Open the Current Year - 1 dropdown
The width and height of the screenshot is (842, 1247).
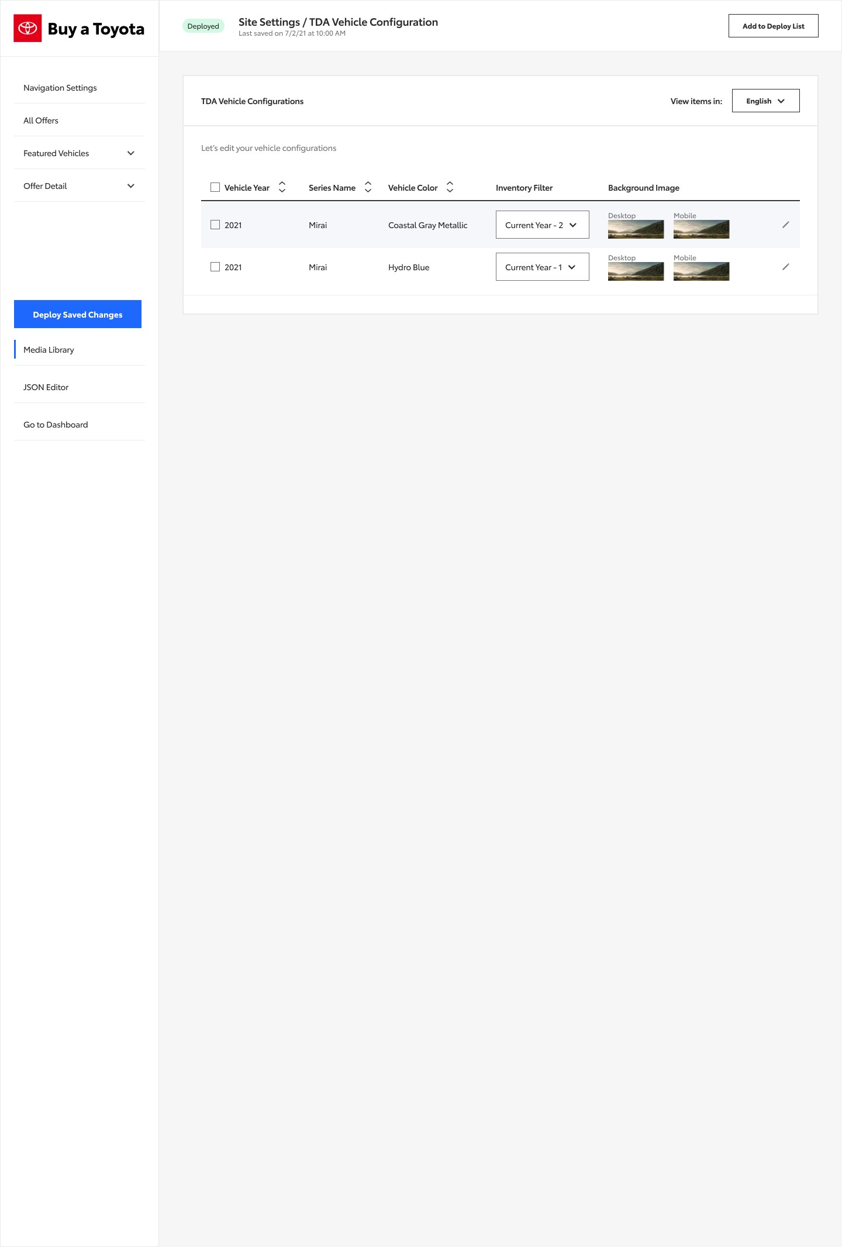pos(542,267)
